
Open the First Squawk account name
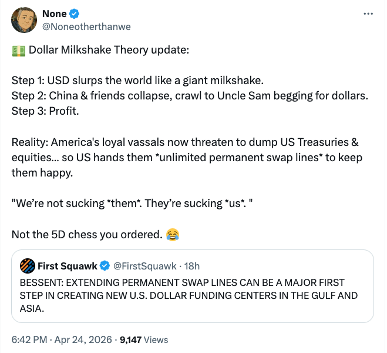point(67,266)
